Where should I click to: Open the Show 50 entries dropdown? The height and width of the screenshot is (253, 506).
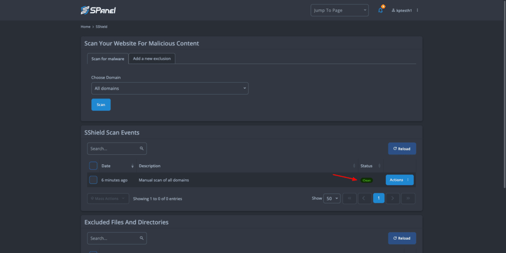[332, 198]
